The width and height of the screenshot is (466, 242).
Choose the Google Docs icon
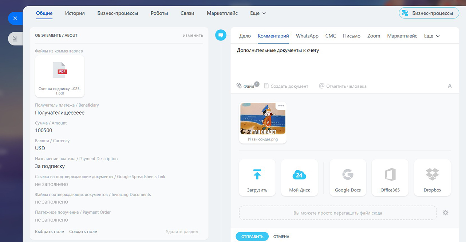point(348,175)
